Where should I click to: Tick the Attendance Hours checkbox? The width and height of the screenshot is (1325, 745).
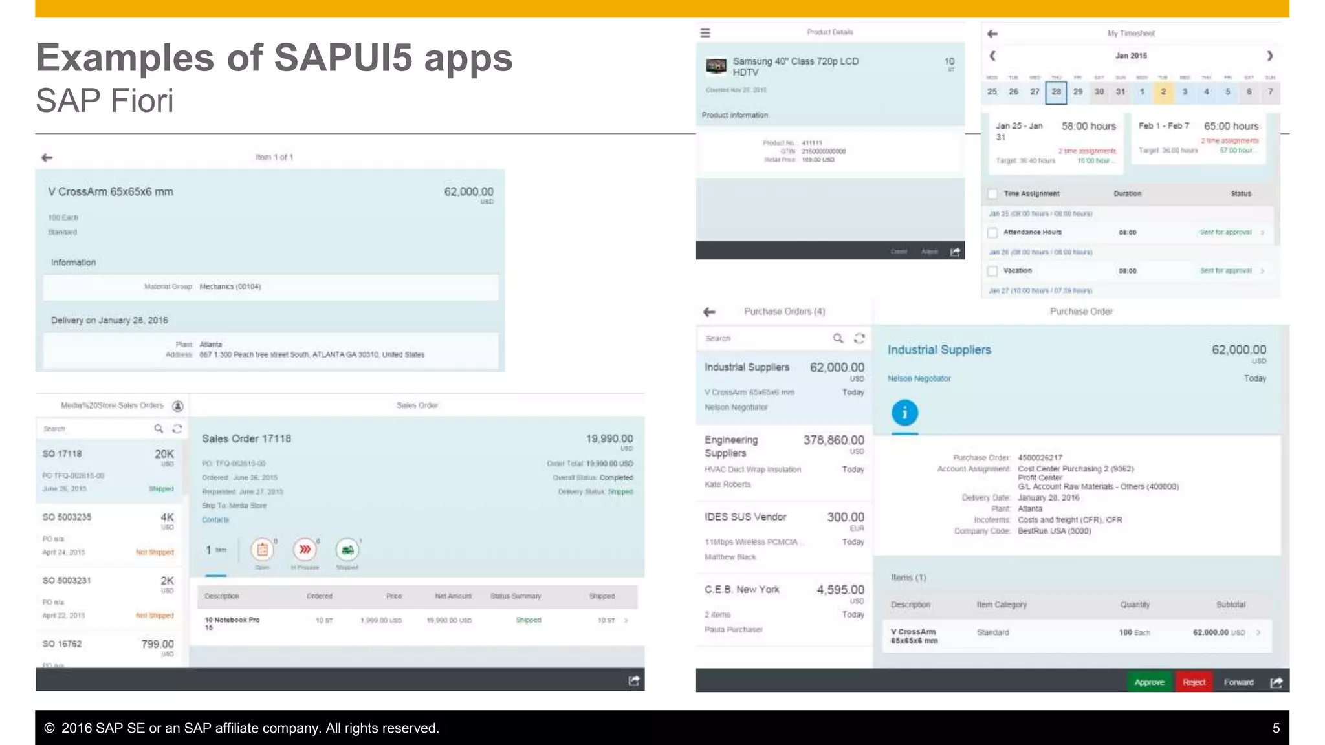[992, 232]
